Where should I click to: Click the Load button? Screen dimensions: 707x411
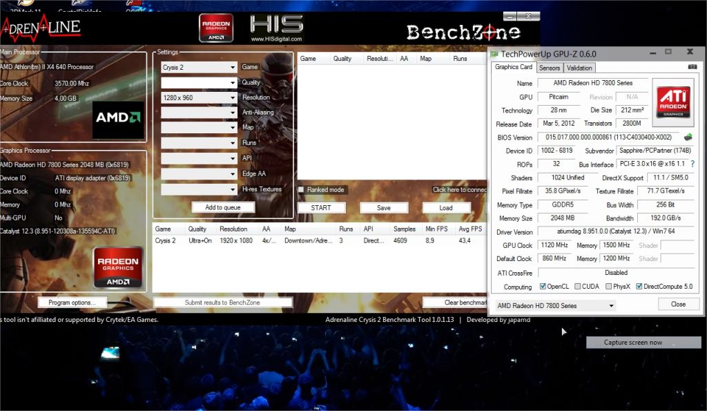coord(446,207)
